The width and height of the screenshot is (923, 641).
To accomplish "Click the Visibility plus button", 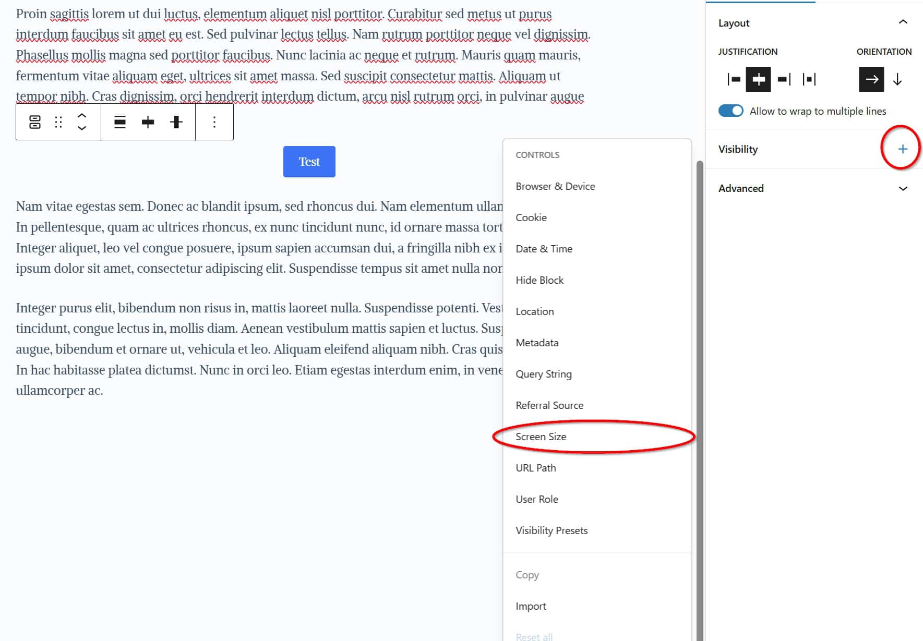I will (902, 149).
